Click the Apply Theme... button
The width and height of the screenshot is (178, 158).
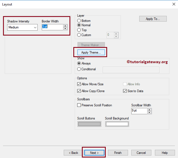[91, 52]
